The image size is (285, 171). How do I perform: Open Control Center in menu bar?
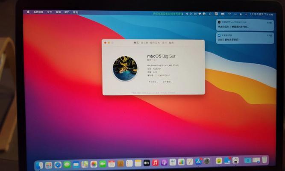pyautogui.click(x=241, y=14)
